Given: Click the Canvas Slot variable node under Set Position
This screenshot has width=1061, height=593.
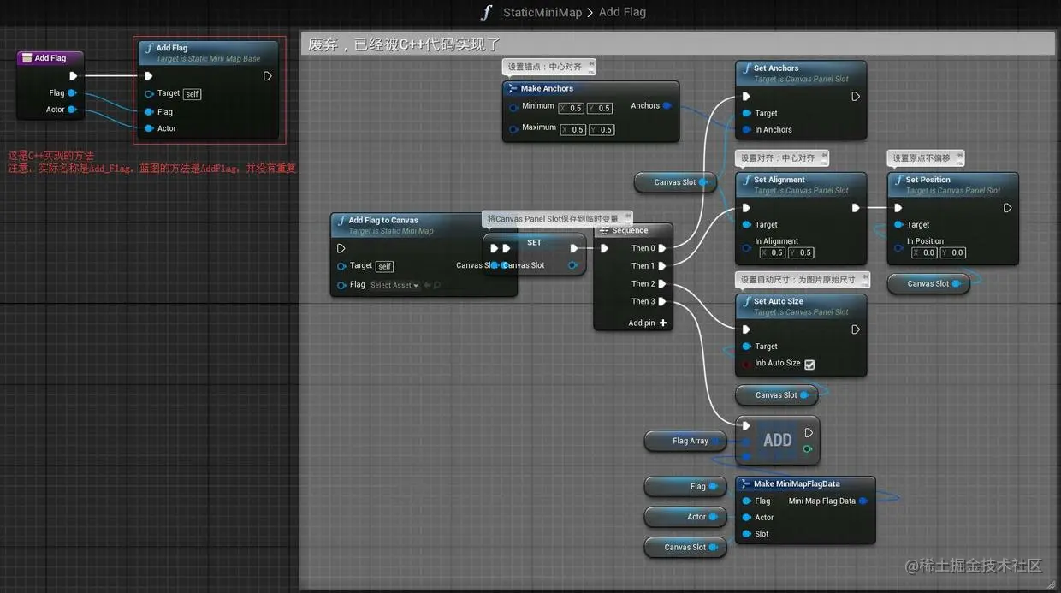Looking at the screenshot, I should coord(928,284).
